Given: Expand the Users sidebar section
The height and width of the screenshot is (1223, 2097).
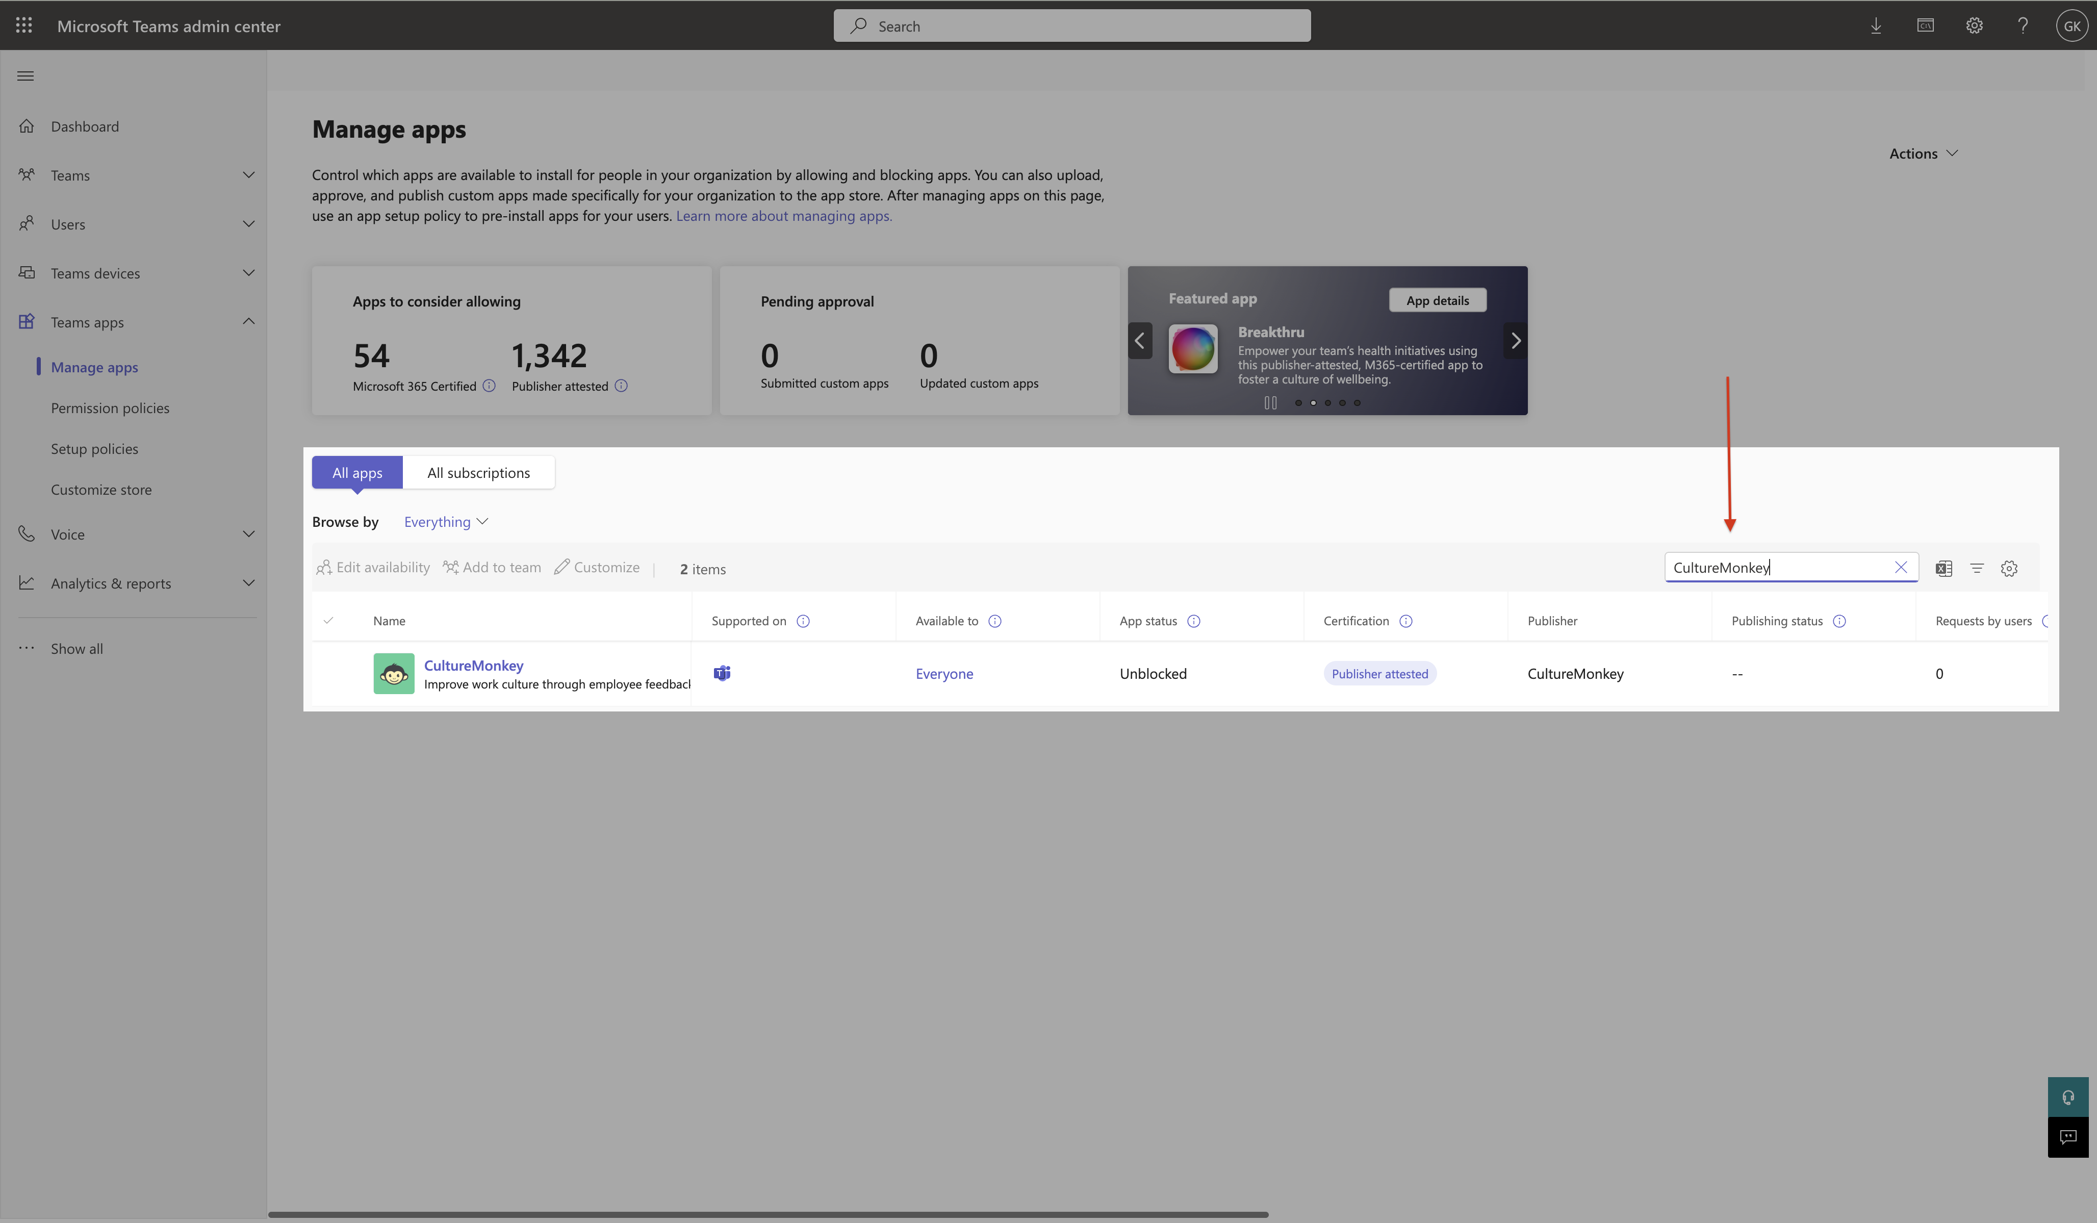Looking at the screenshot, I should coord(248,224).
